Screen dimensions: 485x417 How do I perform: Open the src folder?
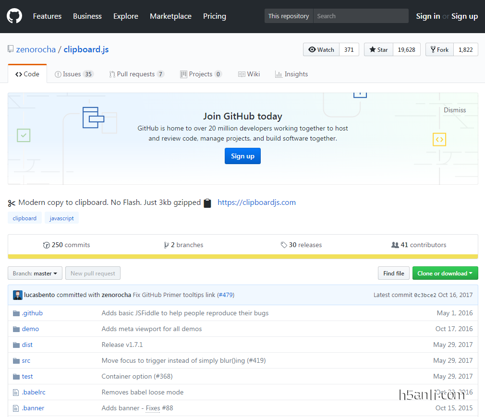point(26,361)
